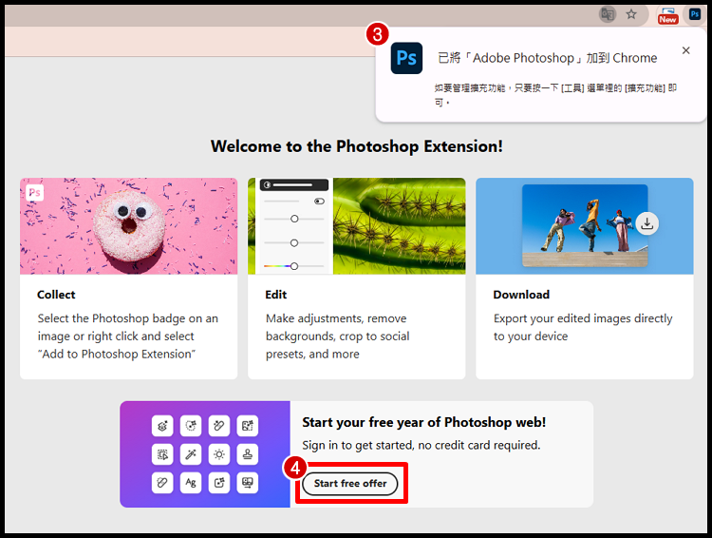Click "Start your free year of Photoshop web!" text
712x538 pixels.
[x=424, y=422]
